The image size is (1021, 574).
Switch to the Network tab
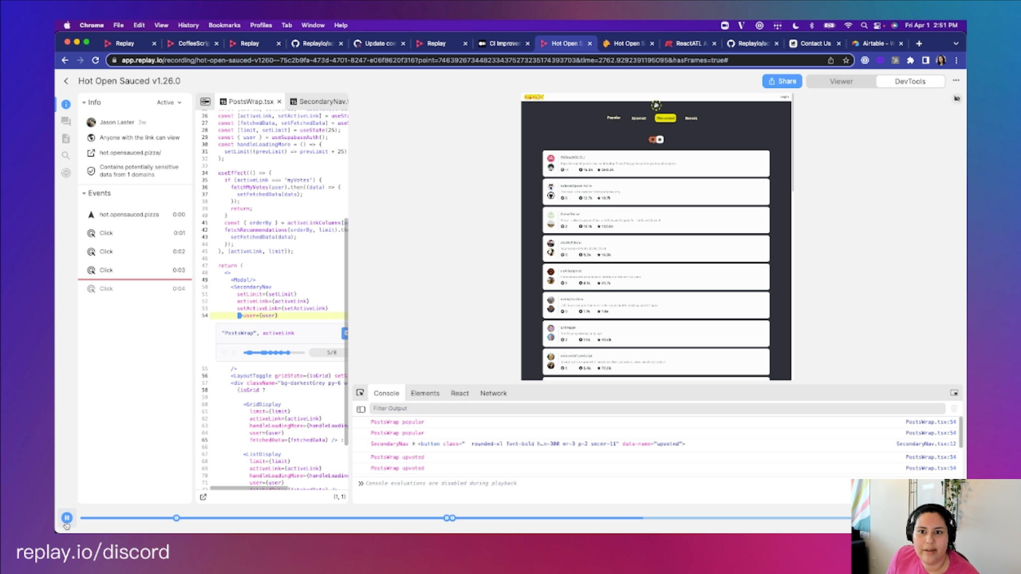(x=493, y=393)
